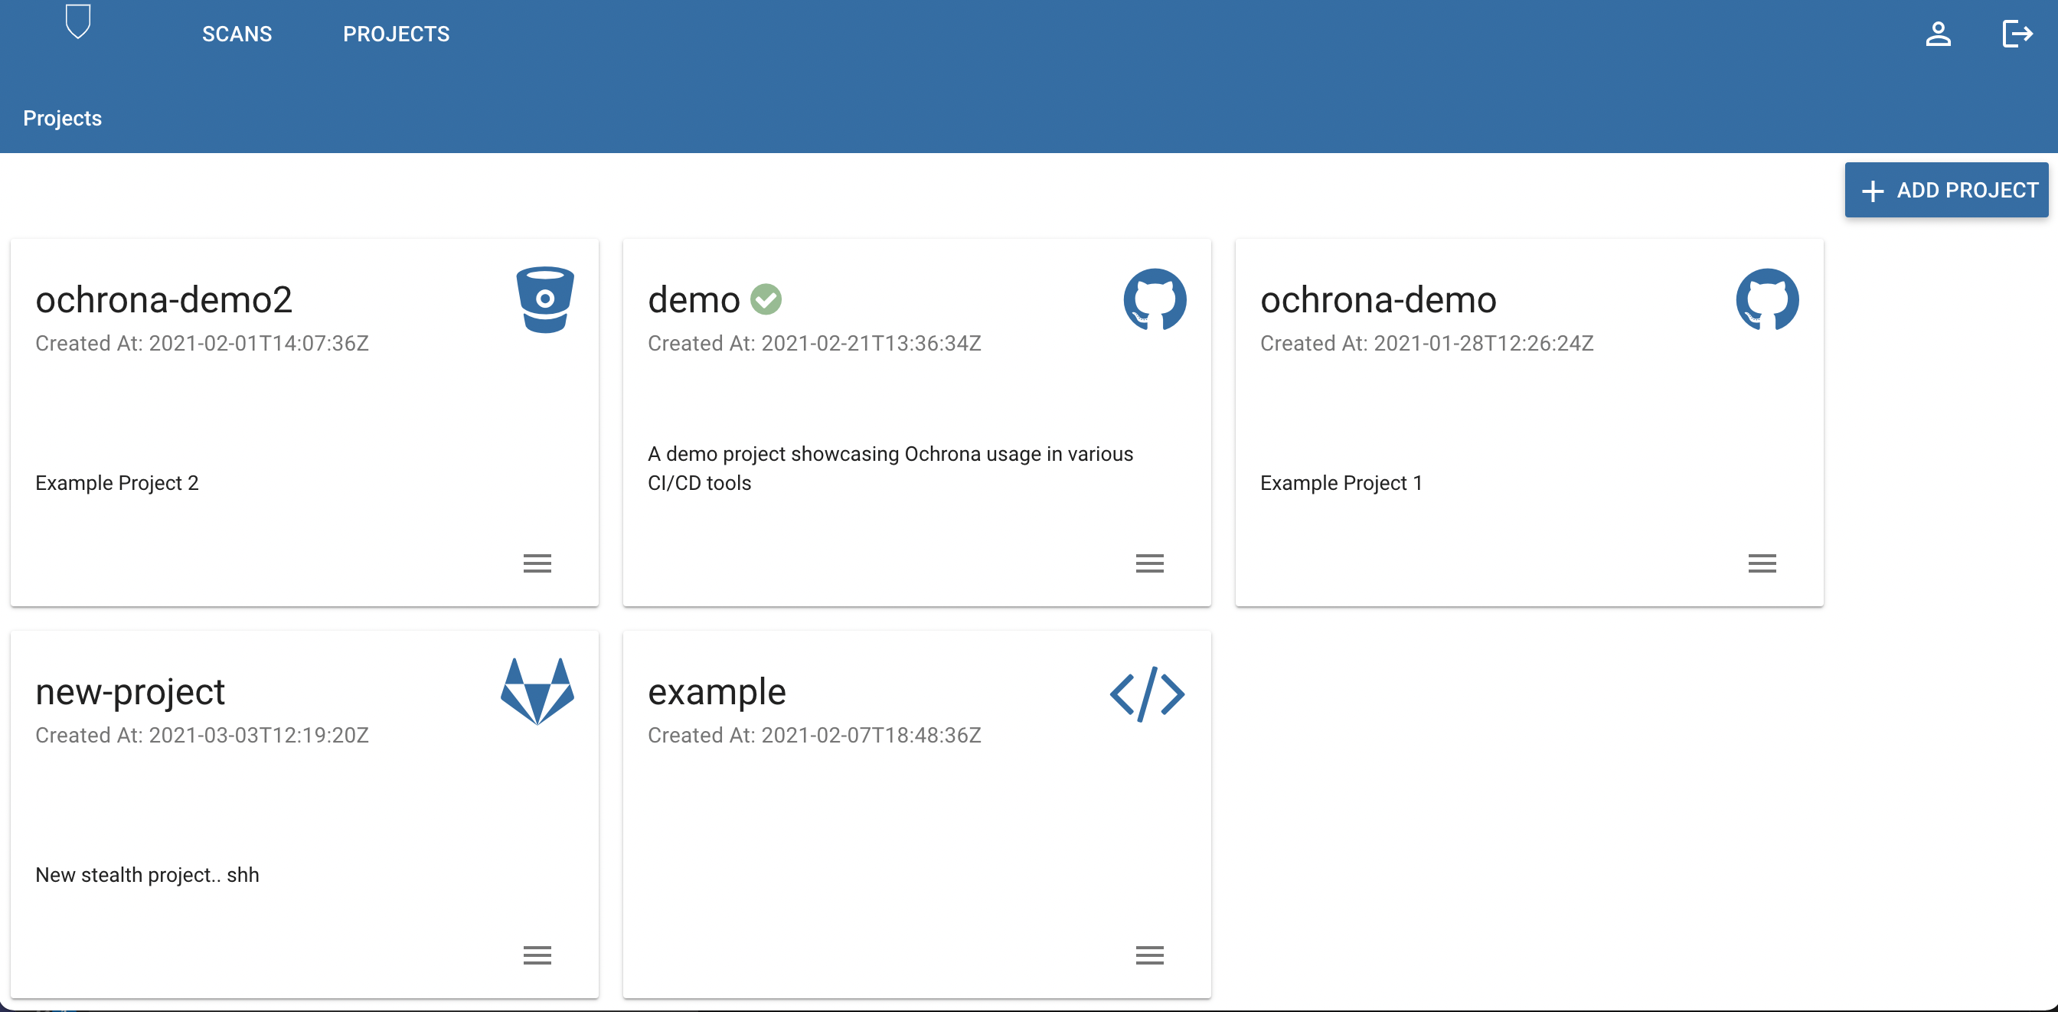Image resolution: width=2058 pixels, height=1012 pixels.
Task: Click code brackets icon on example card
Action: click(x=1147, y=694)
